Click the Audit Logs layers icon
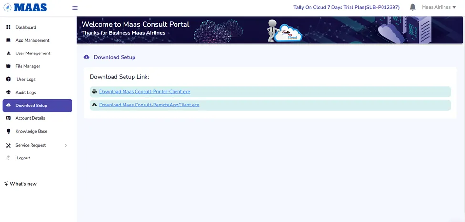Viewport: 465px width, 222px height. tap(9, 92)
